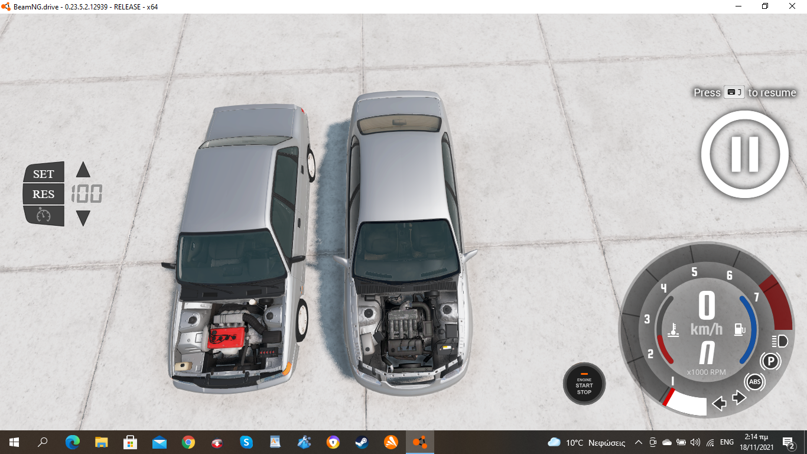
Task: Click the headlights indicator icon
Action: 780,340
